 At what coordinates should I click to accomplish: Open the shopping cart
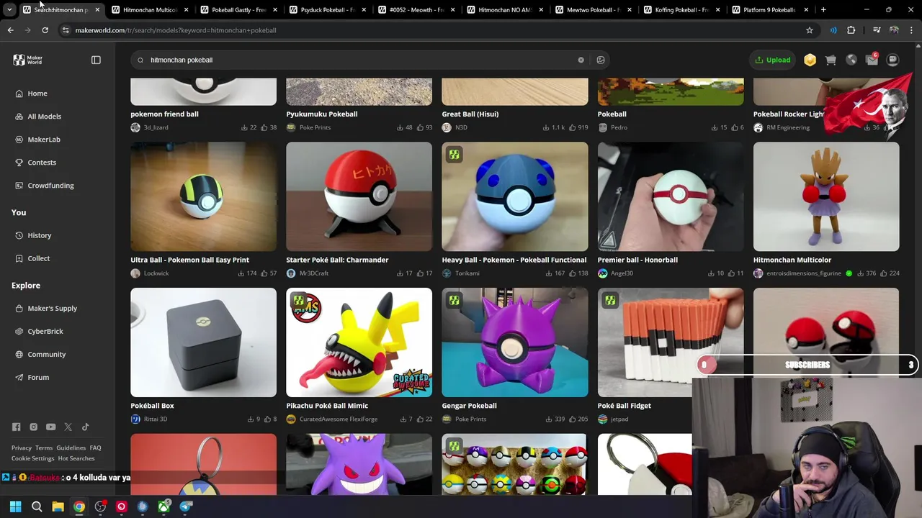click(831, 60)
